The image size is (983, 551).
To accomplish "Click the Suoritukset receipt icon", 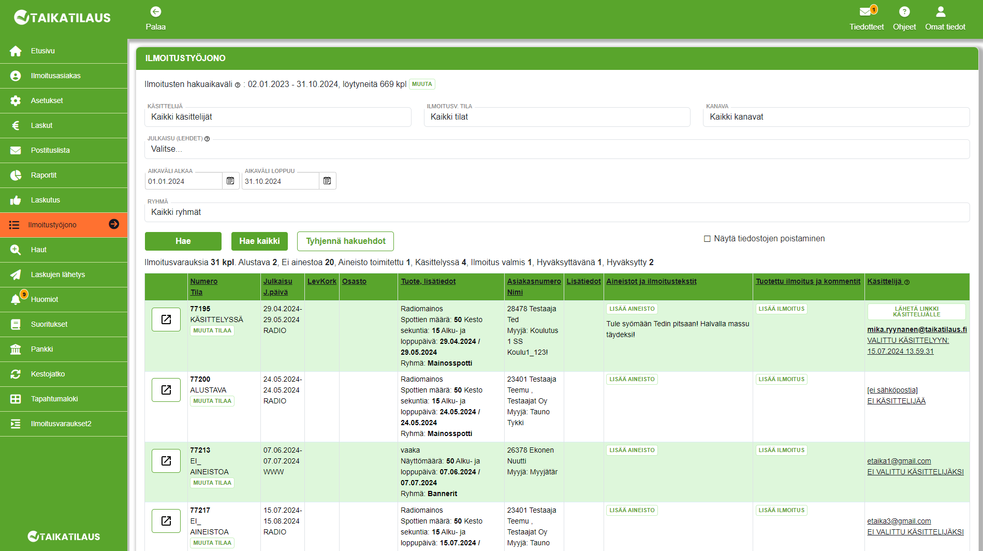I will click(x=16, y=324).
